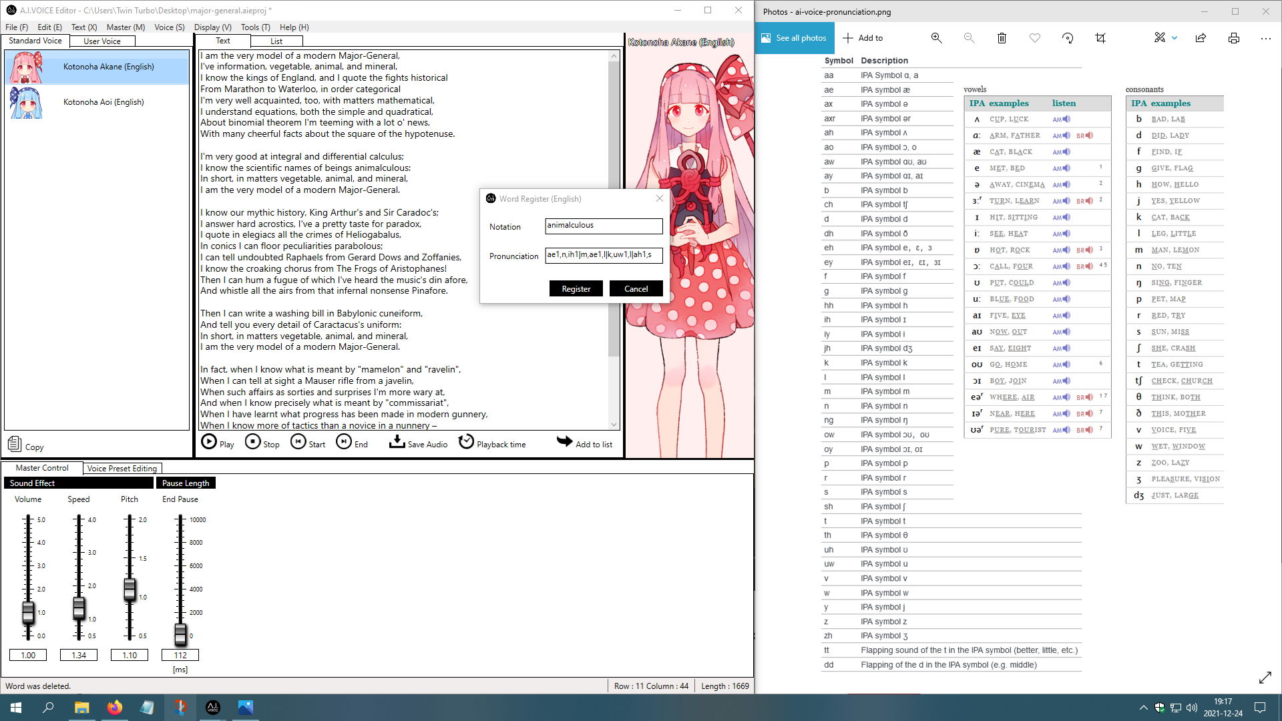Jump to Start of text icon

click(x=298, y=442)
